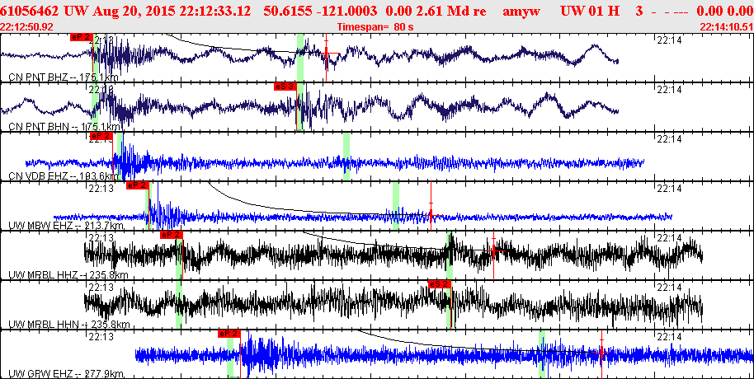
Task: Click the 22:13 tick label on UW MBW EHZ
Action: click(101, 189)
